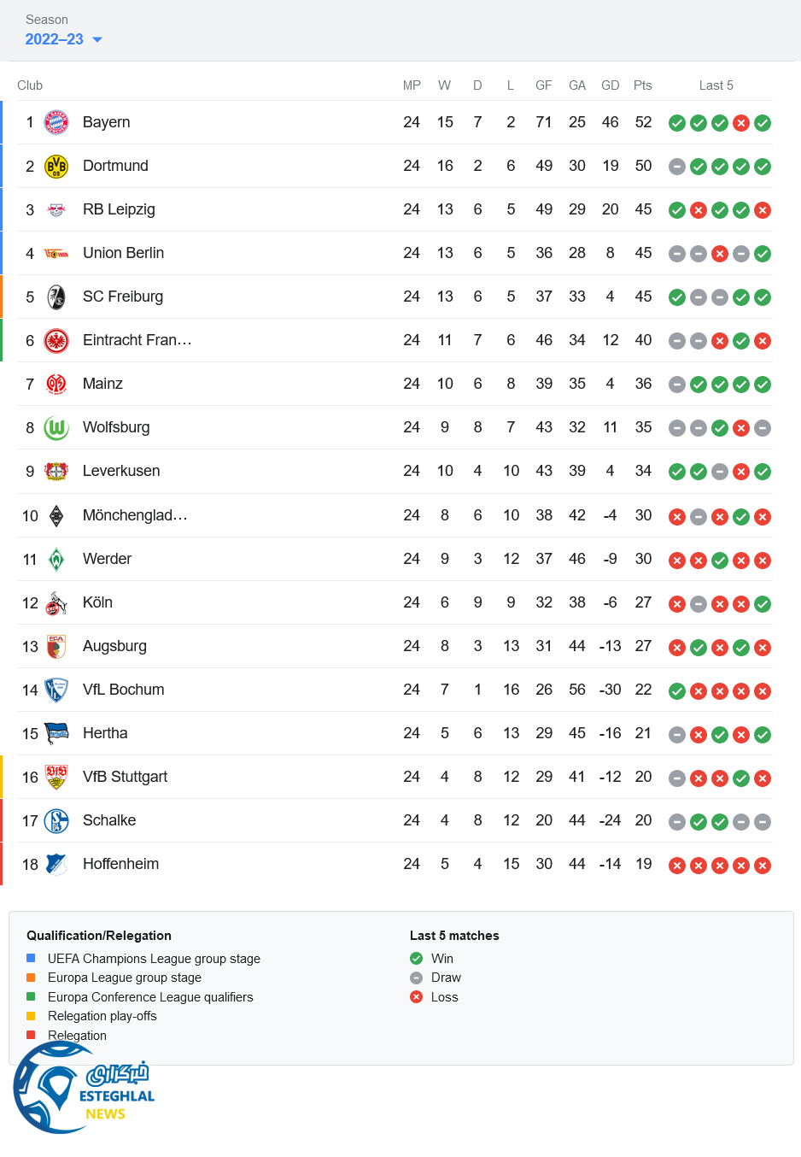The height and width of the screenshot is (1157, 801).
Task: Click Hoffenheim's last recent match loss icon
Action: click(x=763, y=865)
